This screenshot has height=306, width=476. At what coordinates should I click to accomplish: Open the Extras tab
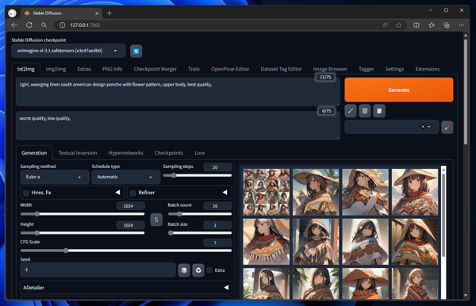pyautogui.click(x=84, y=69)
